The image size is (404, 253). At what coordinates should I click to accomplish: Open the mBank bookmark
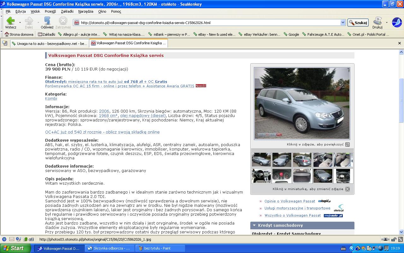169,34
